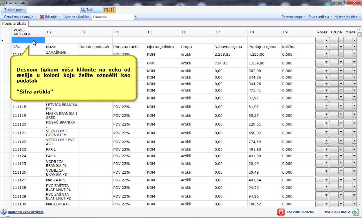Toggle auto row height icon
This screenshot has width=362, height=218.
point(112,10)
